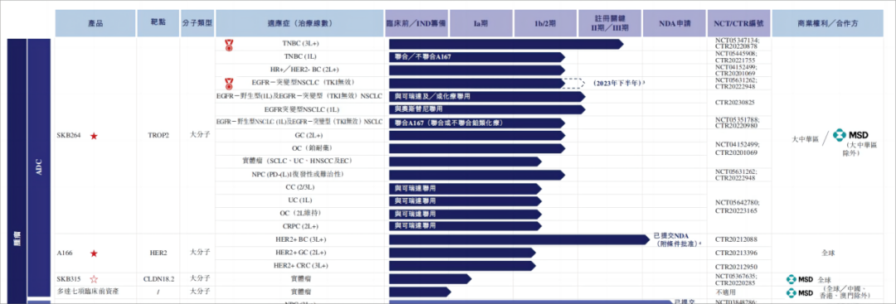
Task: Click the CRPC (2L+) indication
Action: click(x=299, y=226)
